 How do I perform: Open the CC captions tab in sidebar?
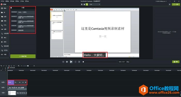(4, 54)
